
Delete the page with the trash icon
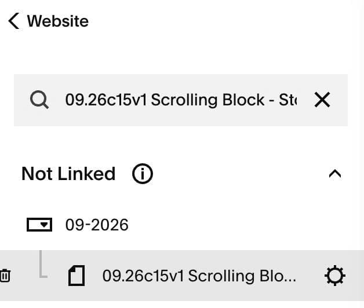pos(5,276)
